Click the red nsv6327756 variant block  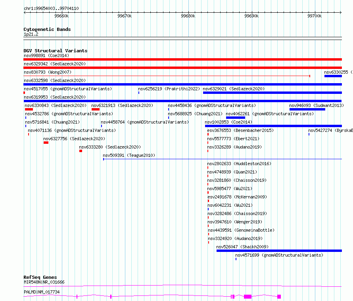pos(46,143)
